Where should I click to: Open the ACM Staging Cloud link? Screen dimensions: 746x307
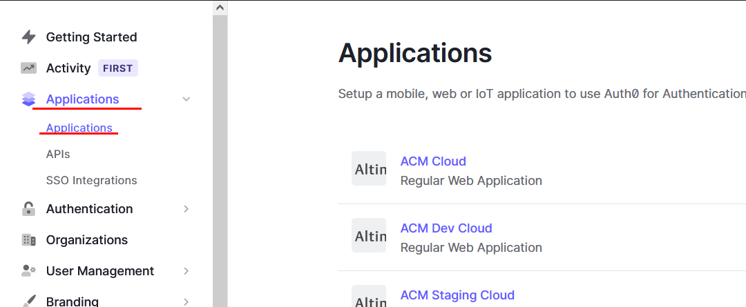pyautogui.click(x=457, y=295)
